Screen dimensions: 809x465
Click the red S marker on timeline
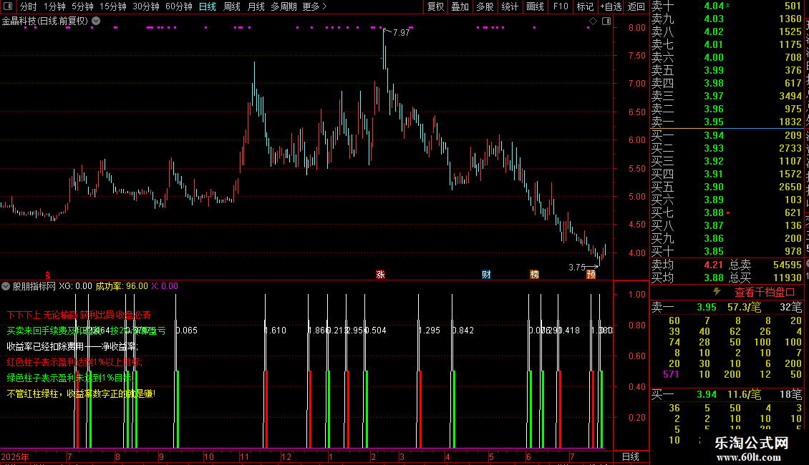pyautogui.click(x=48, y=275)
